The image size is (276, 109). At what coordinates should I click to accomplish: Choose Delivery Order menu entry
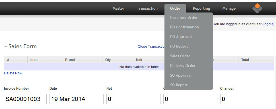[x=183, y=66]
